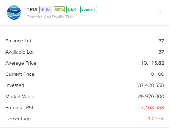Click the 3x lightning margin badge
Viewport: 170px width, 130px height.
point(46,9)
